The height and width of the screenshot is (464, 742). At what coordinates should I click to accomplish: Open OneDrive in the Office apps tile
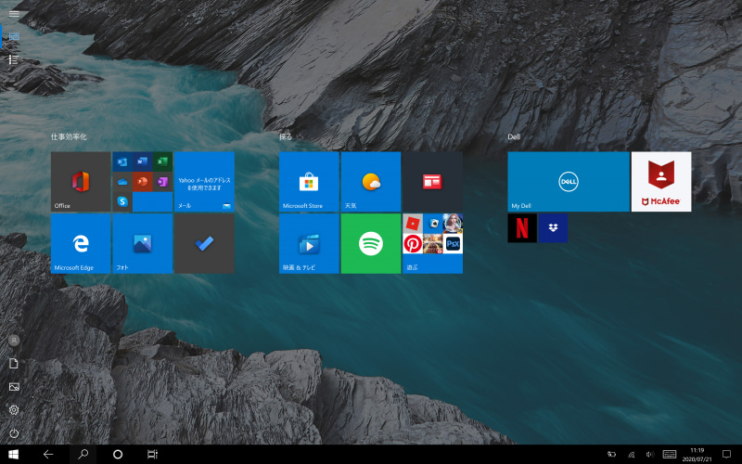[x=122, y=182]
